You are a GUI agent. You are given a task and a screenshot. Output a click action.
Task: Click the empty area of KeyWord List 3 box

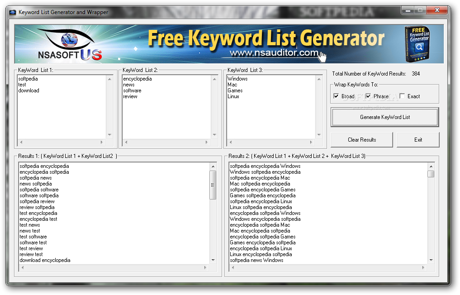click(x=271, y=119)
